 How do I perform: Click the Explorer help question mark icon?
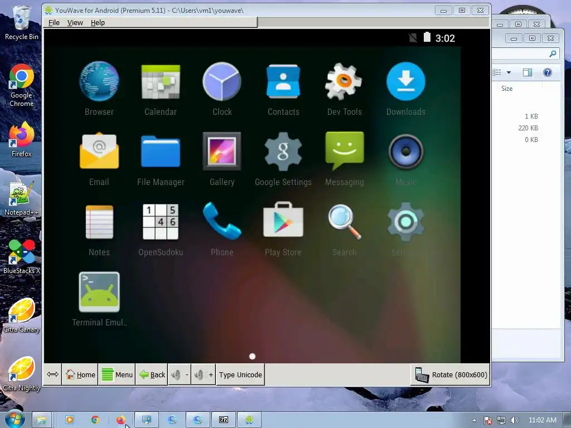click(548, 72)
